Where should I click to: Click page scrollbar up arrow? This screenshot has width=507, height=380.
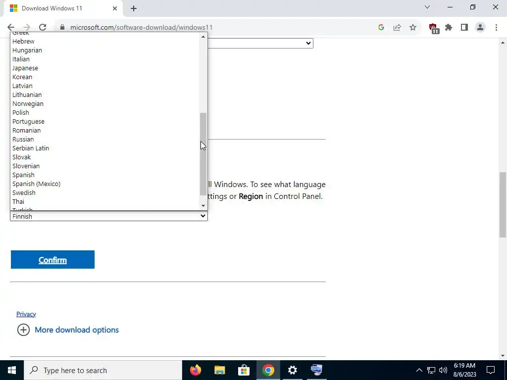[503, 43]
